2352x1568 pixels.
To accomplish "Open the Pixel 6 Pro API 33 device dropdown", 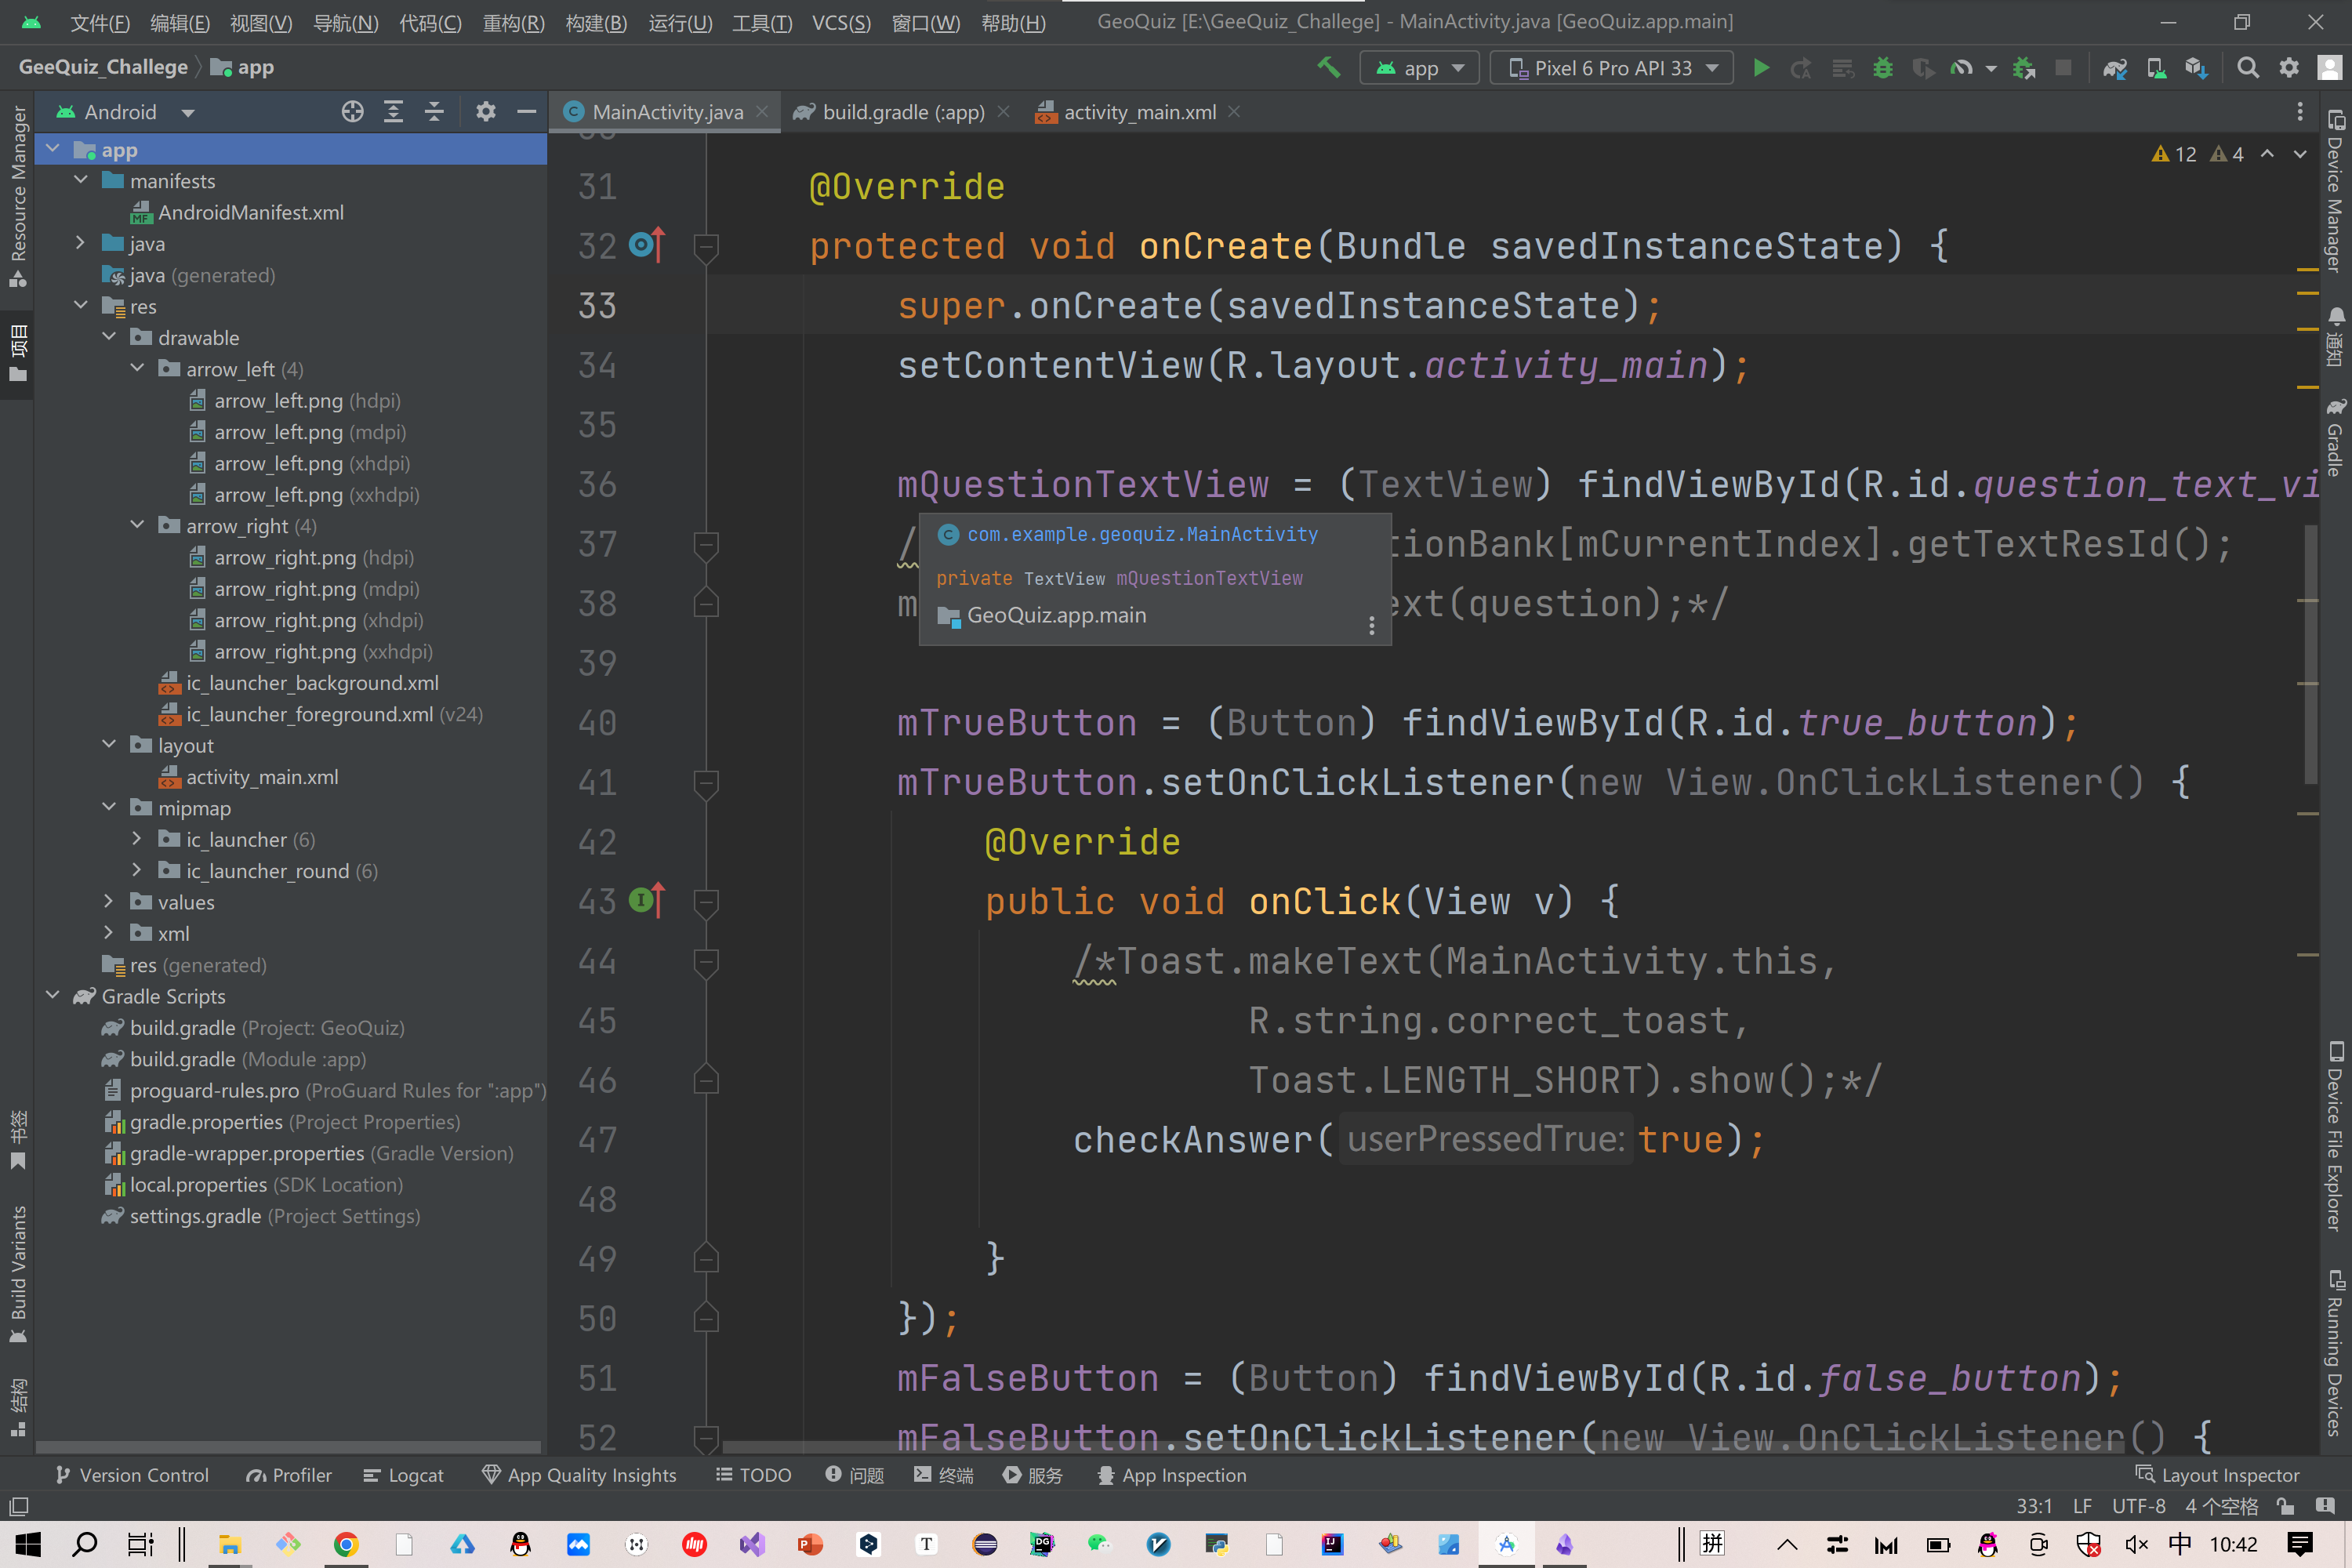I will [1611, 68].
